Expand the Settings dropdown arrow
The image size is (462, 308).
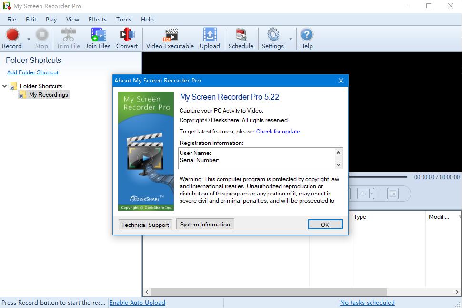point(291,39)
